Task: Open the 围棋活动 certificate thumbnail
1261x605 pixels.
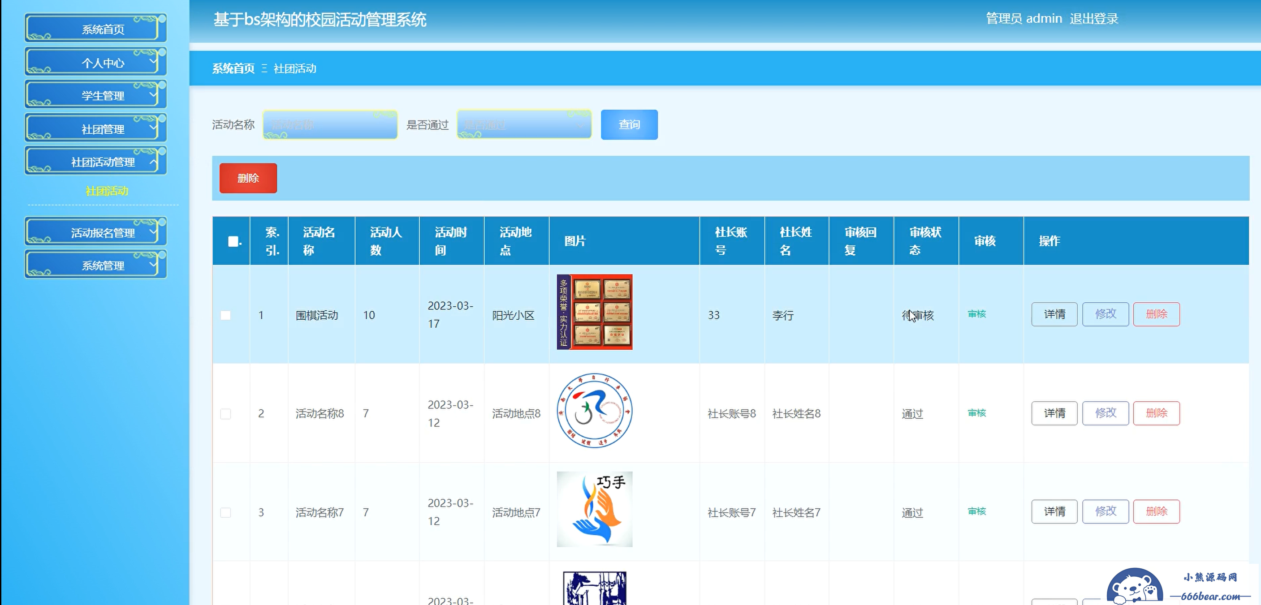Action: click(x=594, y=312)
